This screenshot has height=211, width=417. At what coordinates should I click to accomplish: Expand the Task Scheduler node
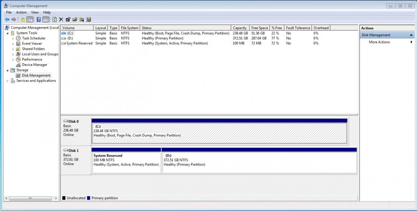coord(13,38)
